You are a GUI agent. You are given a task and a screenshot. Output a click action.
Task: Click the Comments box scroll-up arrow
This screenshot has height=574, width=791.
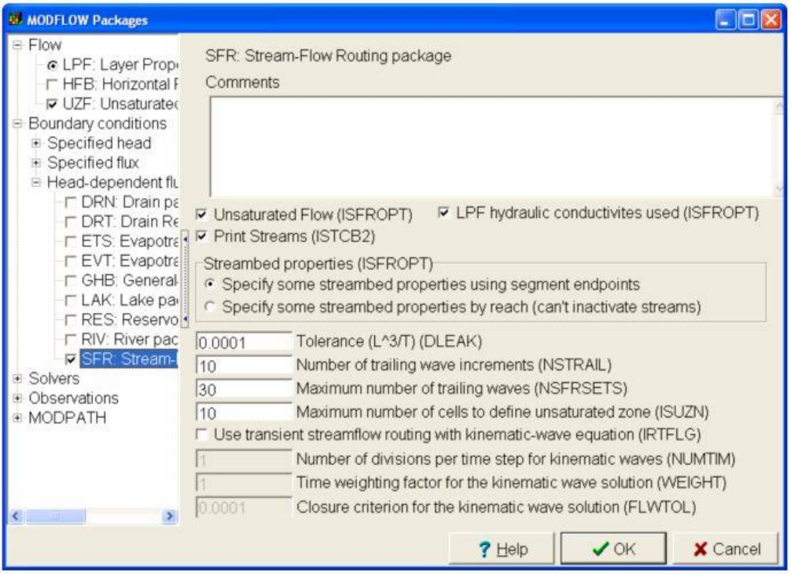point(778,106)
